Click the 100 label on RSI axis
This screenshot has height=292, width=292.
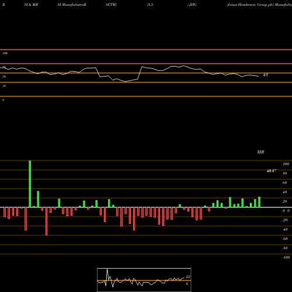pyautogui.click(x=5, y=53)
